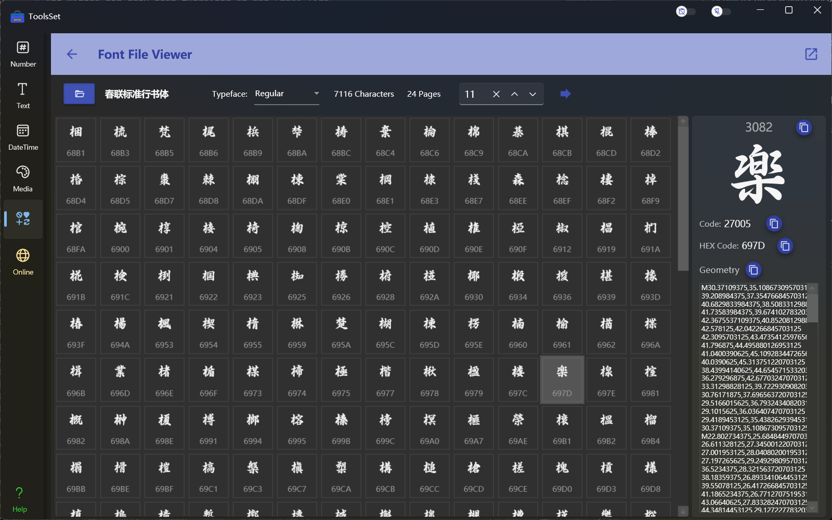Copy the HEX Code 697D

coord(785,245)
